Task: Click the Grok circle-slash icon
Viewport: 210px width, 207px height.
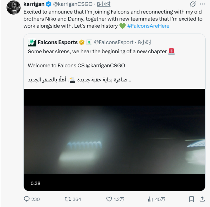Action: click(x=192, y=4)
